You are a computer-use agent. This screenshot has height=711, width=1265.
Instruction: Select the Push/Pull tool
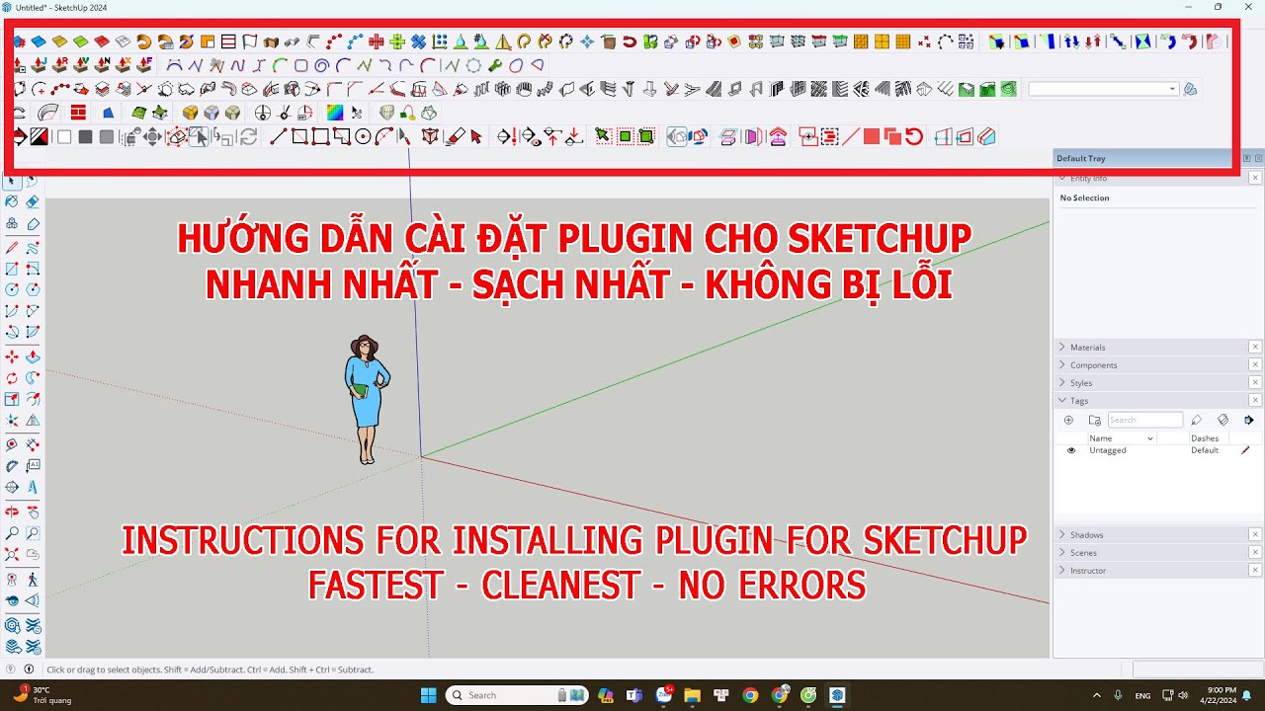click(33, 356)
